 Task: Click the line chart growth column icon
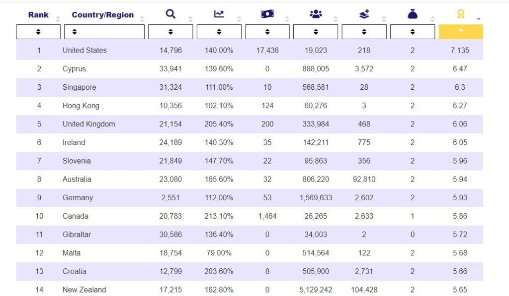[219, 14]
